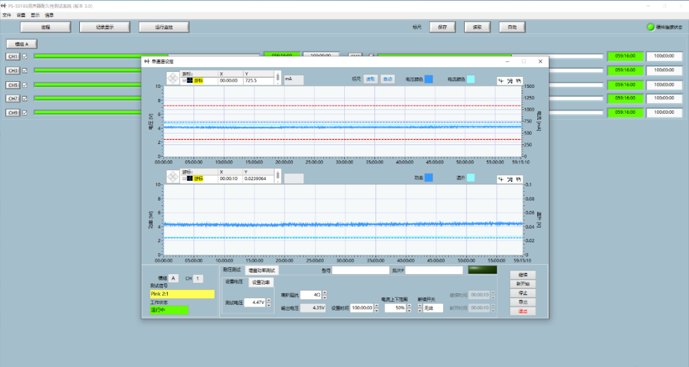Select zoom tool in power chart palette

(x=510, y=180)
